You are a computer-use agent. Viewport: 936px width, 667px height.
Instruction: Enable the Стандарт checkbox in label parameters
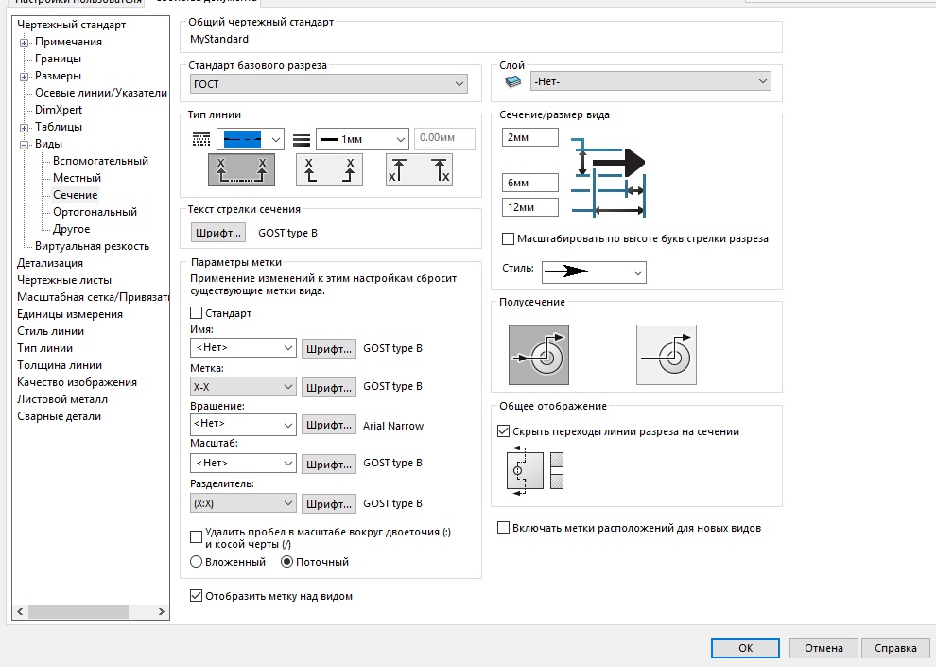[x=197, y=313]
